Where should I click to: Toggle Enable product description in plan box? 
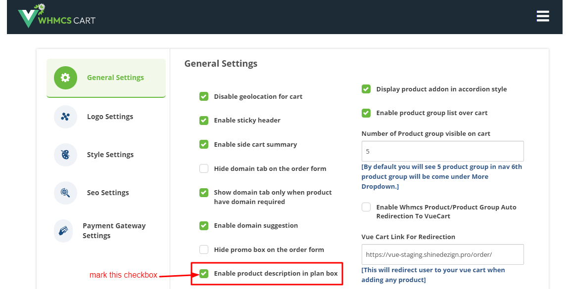pos(204,273)
